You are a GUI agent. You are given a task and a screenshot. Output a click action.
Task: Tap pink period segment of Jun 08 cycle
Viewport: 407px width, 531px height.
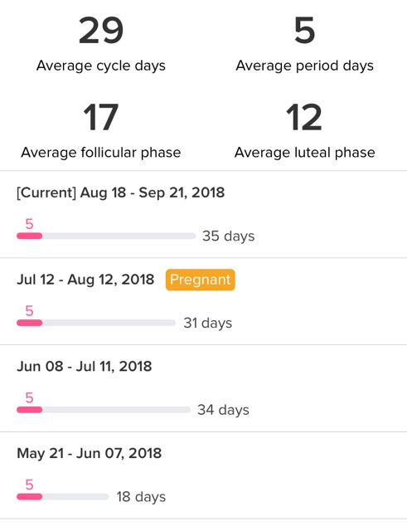pos(30,410)
